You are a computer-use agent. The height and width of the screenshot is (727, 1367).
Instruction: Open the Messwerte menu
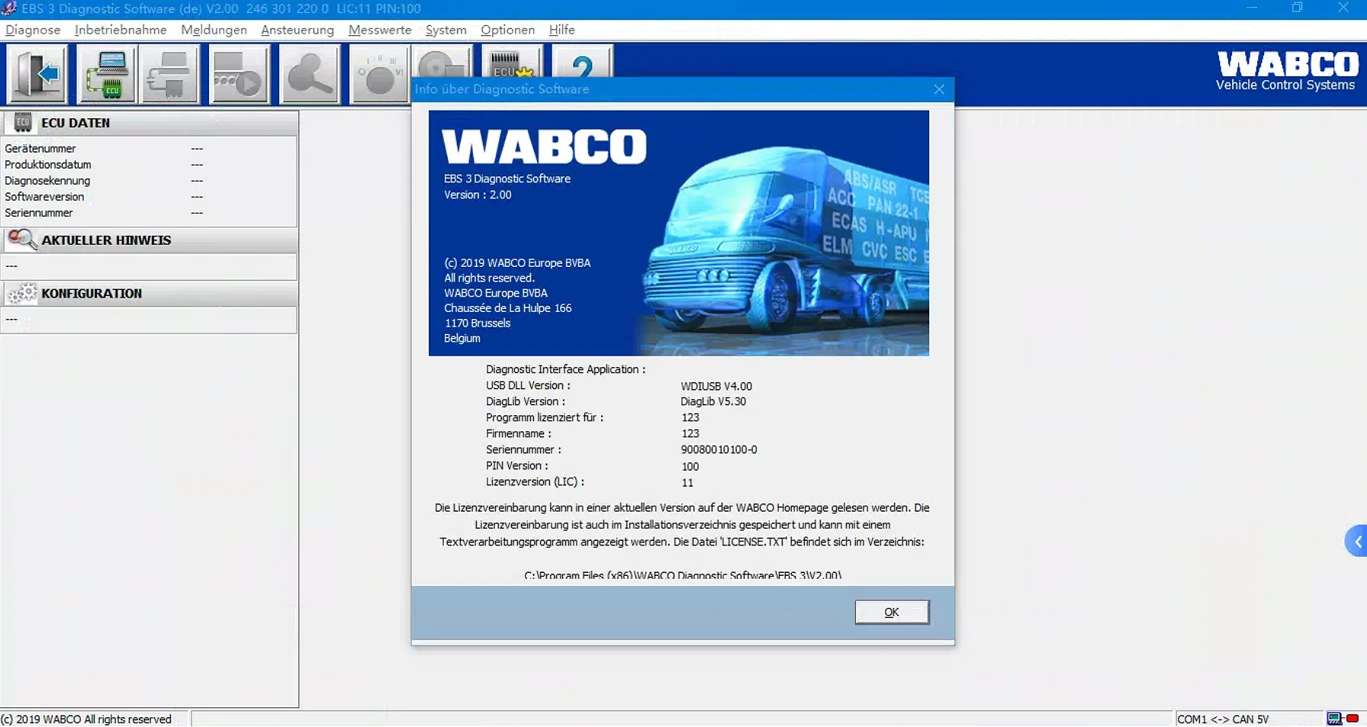pyautogui.click(x=380, y=30)
